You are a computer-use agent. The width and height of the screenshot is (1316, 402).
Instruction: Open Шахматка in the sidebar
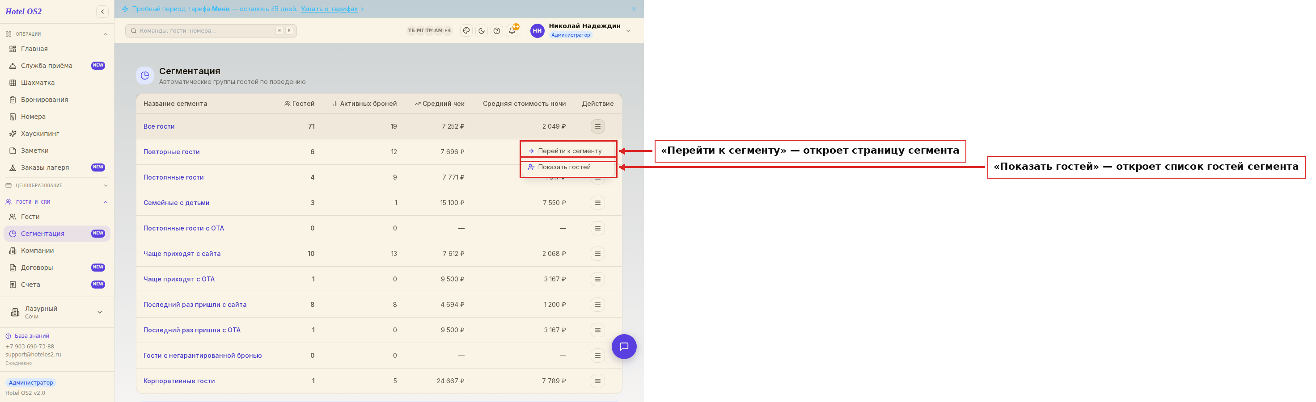57,83
